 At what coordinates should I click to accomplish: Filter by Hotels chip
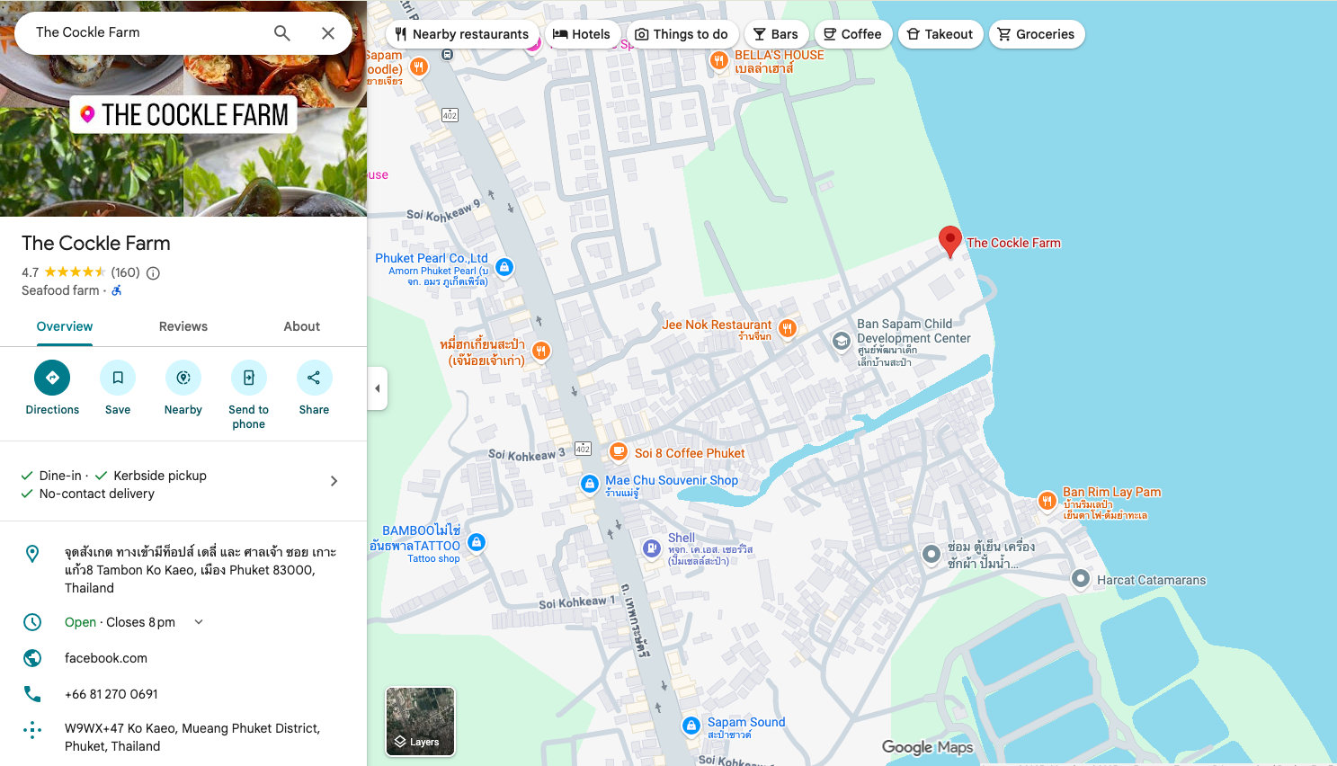tap(582, 34)
